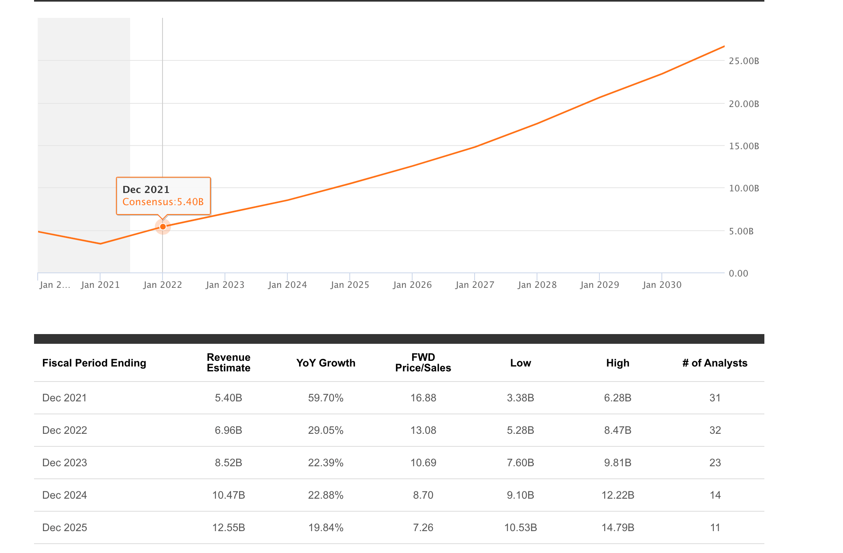This screenshot has height=553, width=843.
Task: Select the Dec 2022 row label
Action: point(64,430)
